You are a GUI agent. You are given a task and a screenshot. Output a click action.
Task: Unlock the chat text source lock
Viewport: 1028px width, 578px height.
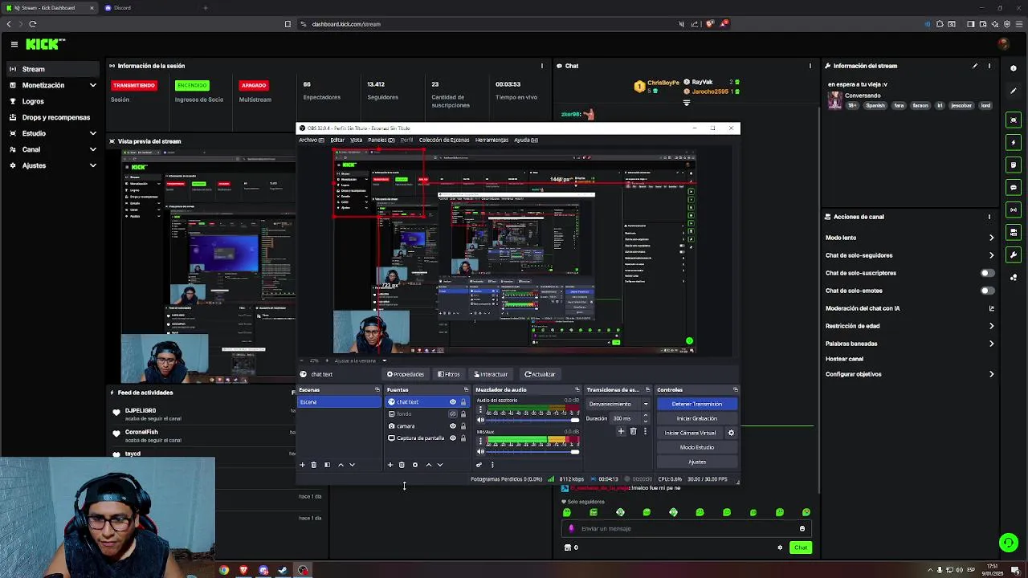tap(463, 402)
